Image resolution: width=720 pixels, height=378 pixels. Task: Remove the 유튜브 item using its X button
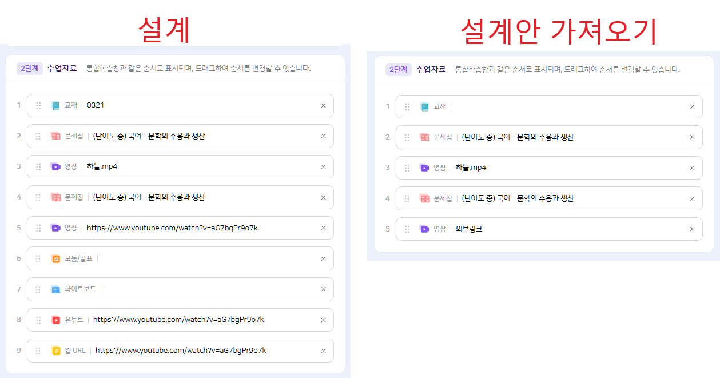[323, 320]
